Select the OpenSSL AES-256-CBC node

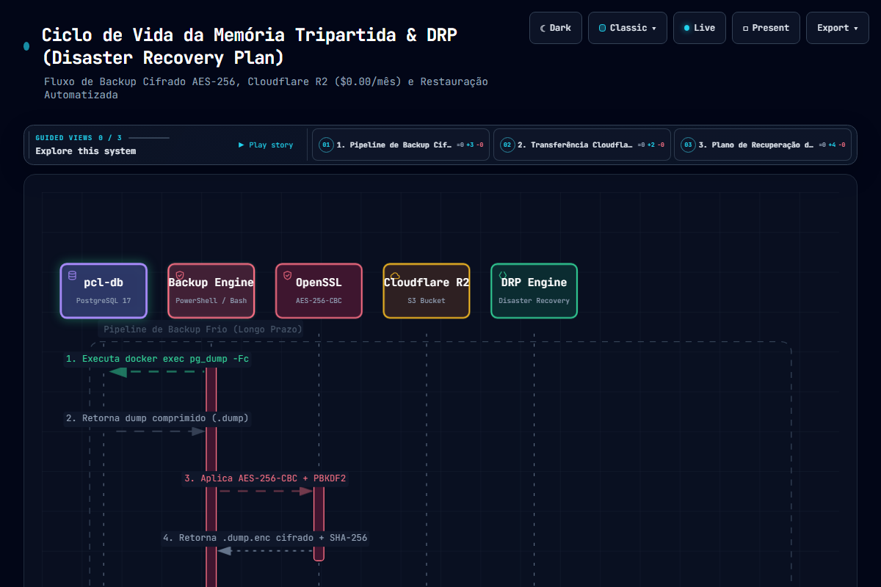(319, 291)
